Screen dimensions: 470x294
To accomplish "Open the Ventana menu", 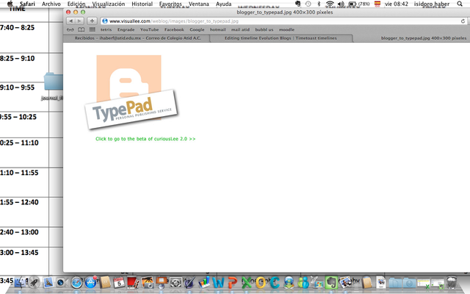I will (x=199, y=4).
